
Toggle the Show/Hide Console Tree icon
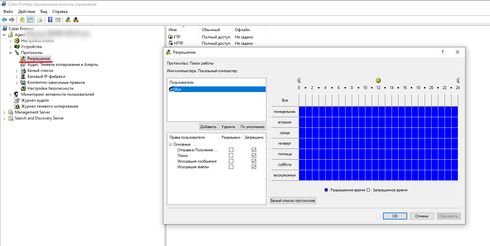click(x=30, y=20)
